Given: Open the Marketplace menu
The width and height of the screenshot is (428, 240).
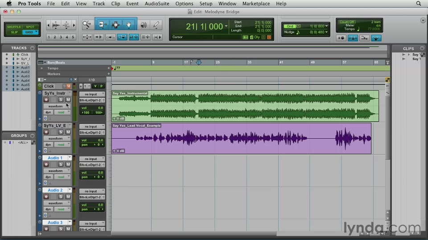Looking at the screenshot, I should click(256, 4).
